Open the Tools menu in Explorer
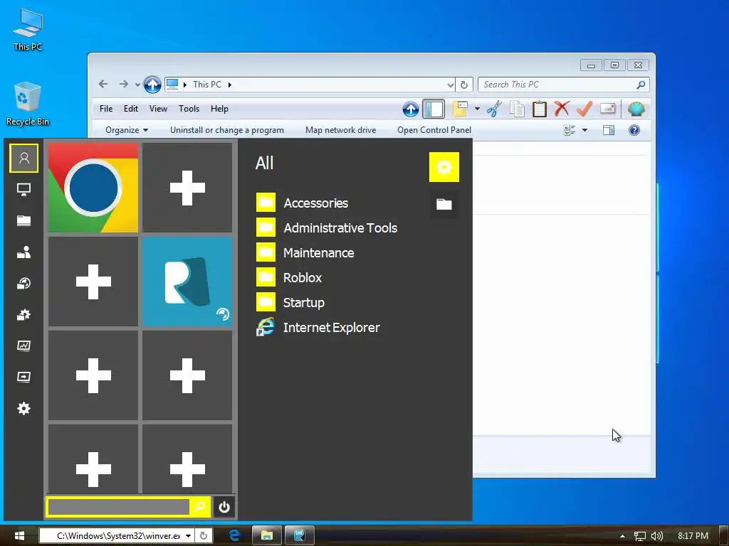The width and height of the screenshot is (729, 546). (189, 109)
